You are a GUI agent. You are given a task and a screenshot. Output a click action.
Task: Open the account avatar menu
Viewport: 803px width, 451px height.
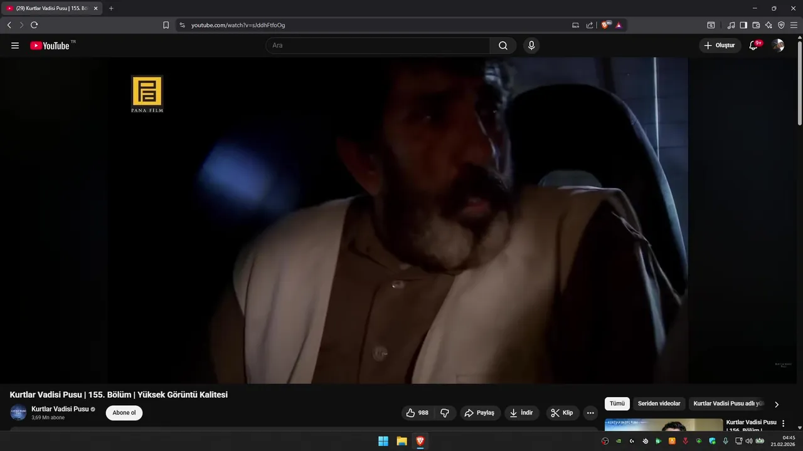tap(778, 46)
